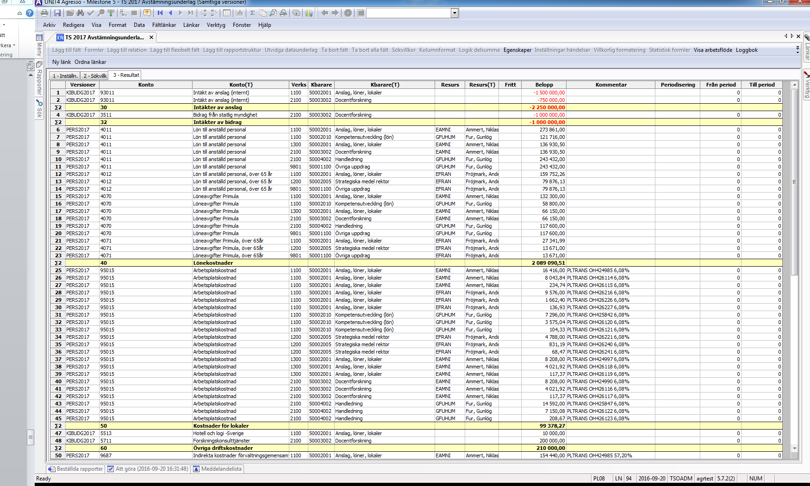Open the Arkiv menu
Image resolution: width=810 pixels, height=486 pixels.
click(x=49, y=25)
